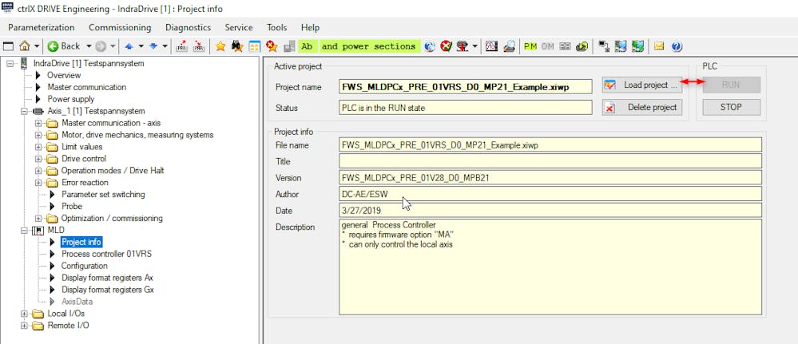Click the small network connection icon
Screen dimensions: 798x344
(604, 46)
